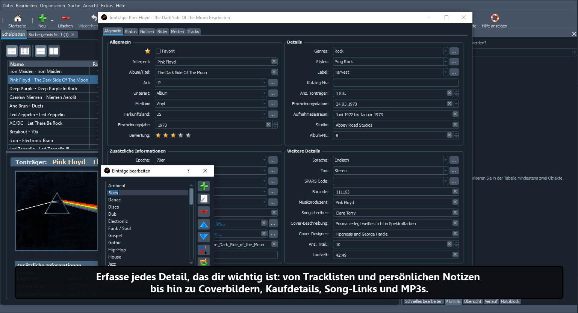Expand the Ton dropdown showing Stereo
The width and height of the screenshot is (578, 313).
point(445,171)
